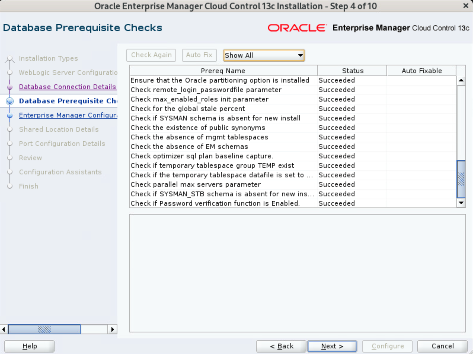Click the table vertical scrollbar thumb
473x354 pixels.
[461, 179]
